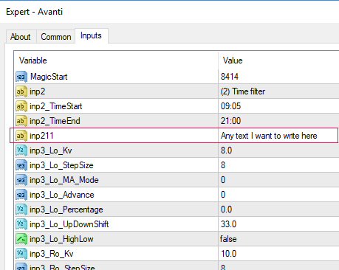Select the inp3_Ro_Kv variable name
The height and width of the screenshot is (270, 339).
tap(52, 254)
